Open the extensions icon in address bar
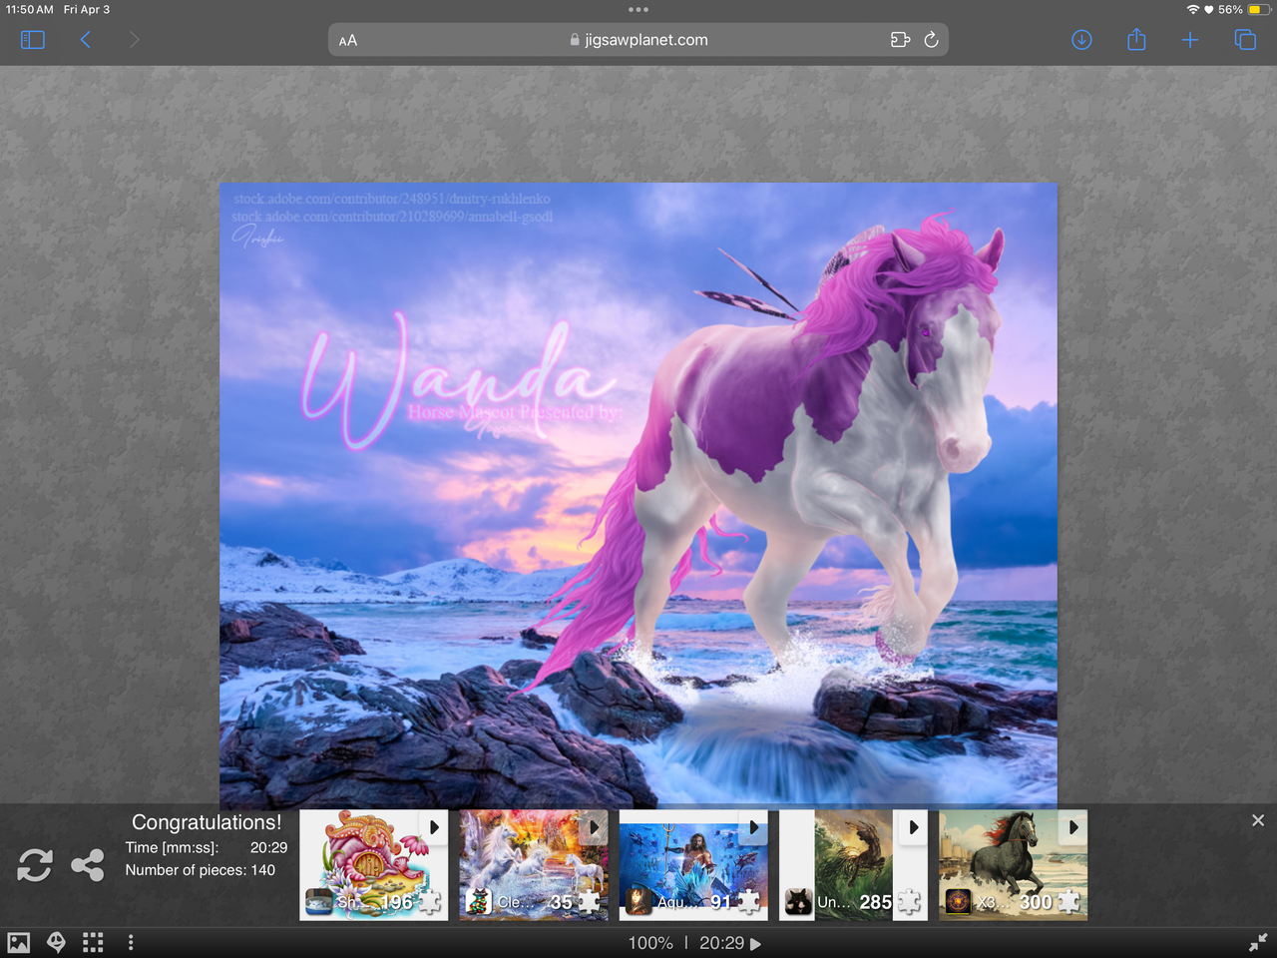The height and width of the screenshot is (958, 1277). 900,40
